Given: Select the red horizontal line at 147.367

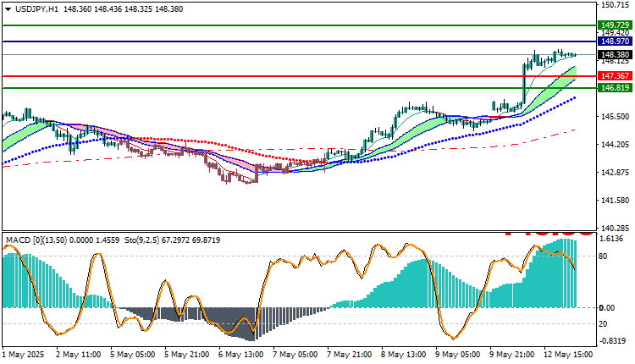Looking at the screenshot, I should (x=299, y=75).
